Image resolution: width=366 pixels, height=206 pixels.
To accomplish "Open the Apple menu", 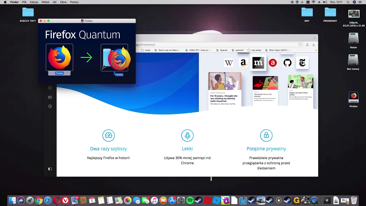I will click(x=5, y=2).
